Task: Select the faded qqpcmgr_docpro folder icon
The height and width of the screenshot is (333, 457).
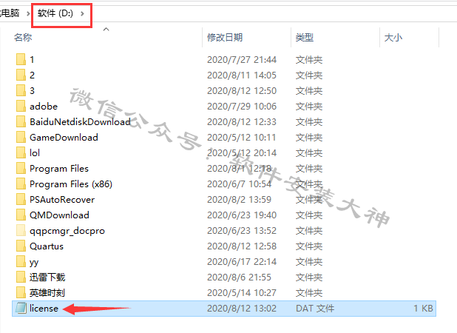Action: click(x=21, y=230)
